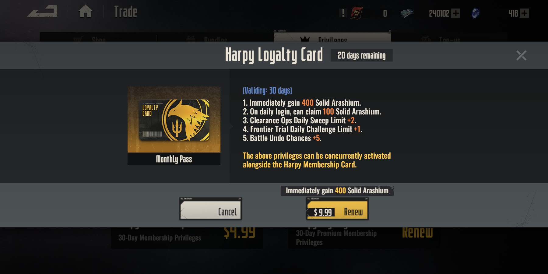The image size is (548, 274).
Task: Click the 20 days remaining badge
Action: [x=361, y=55]
